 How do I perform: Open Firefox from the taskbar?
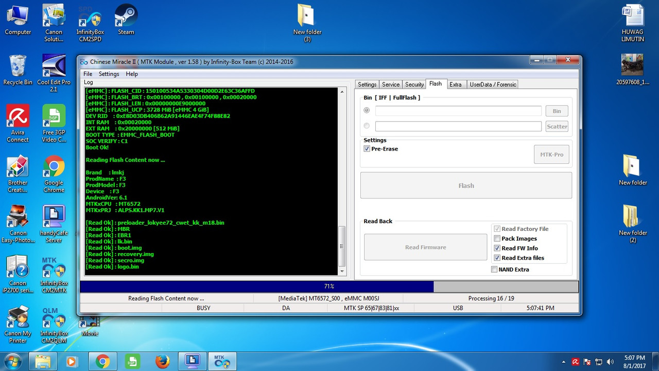[163, 362]
